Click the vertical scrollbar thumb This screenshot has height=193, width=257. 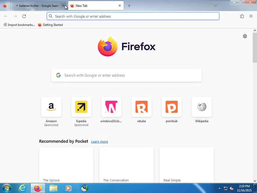[x=255, y=47]
